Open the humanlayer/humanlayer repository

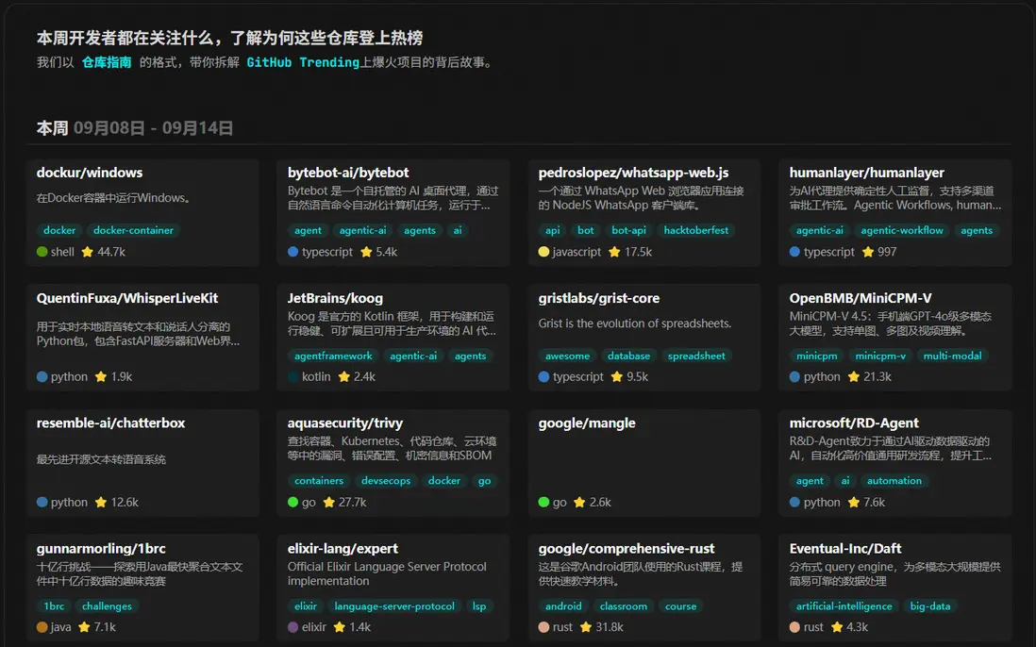click(x=866, y=173)
